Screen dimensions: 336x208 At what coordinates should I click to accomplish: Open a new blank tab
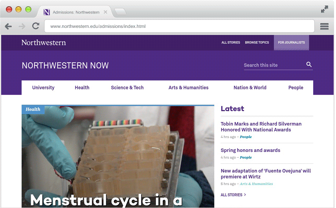coord(120,11)
